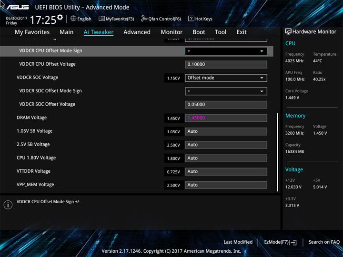343x257 pixels.
Task: Click the Ratio 40.25x value
Action: click(319, 79)
